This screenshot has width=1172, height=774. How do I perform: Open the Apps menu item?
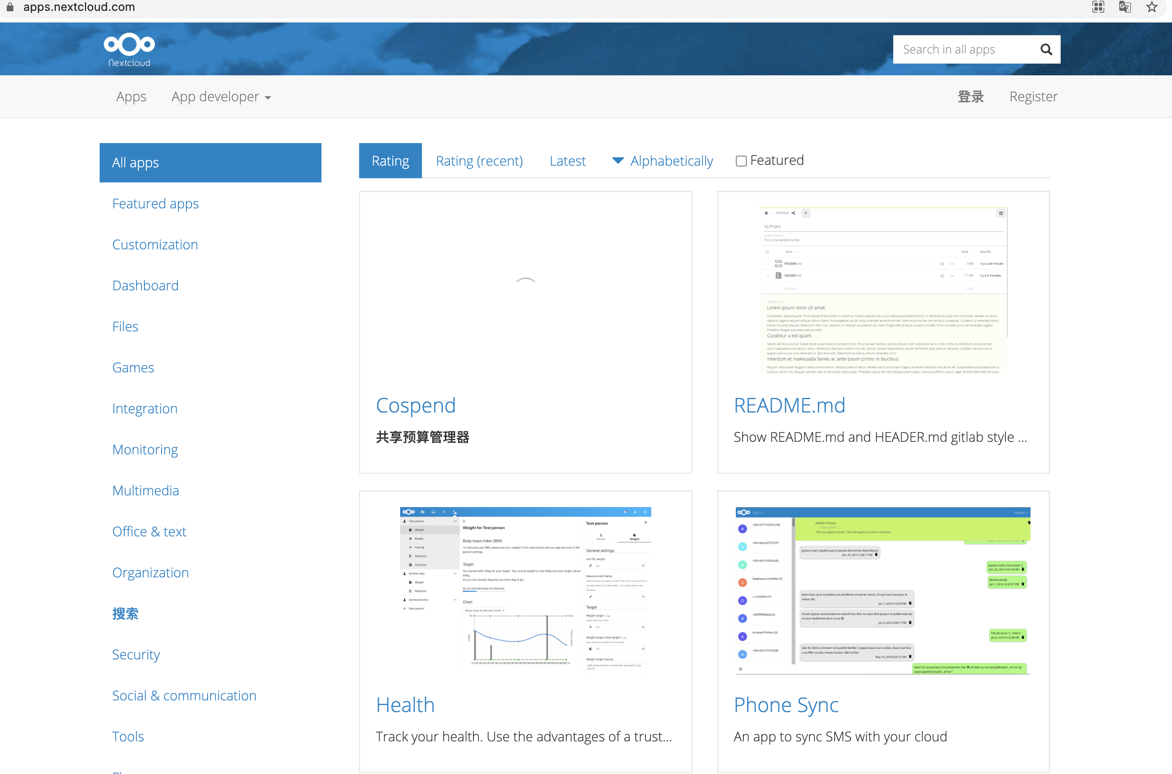(x=131, y=96)
